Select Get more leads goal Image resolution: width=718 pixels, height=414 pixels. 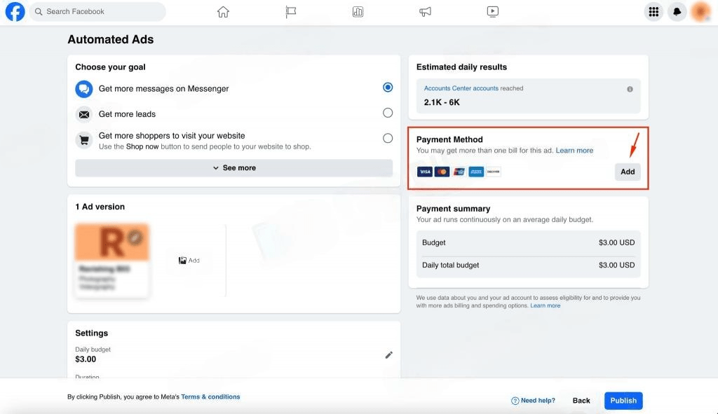pyautogui.click(x=388, y=113)
